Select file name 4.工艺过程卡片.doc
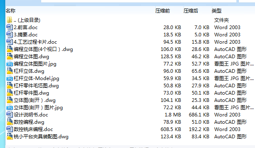Screen dimensions: 255x148 pyautogui.click(x=35, y=42)
